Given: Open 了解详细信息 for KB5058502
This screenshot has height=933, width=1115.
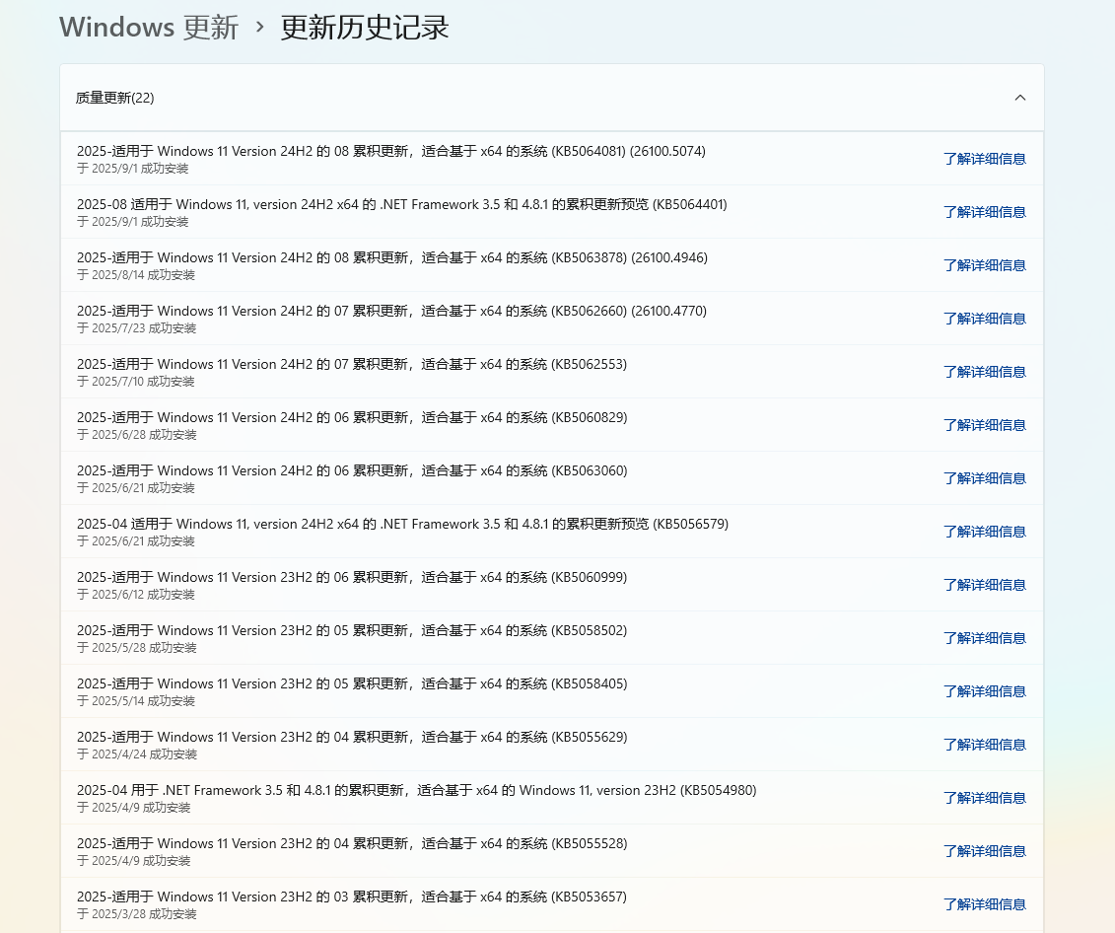Looking at the screenshot, I should click(984, 638).
